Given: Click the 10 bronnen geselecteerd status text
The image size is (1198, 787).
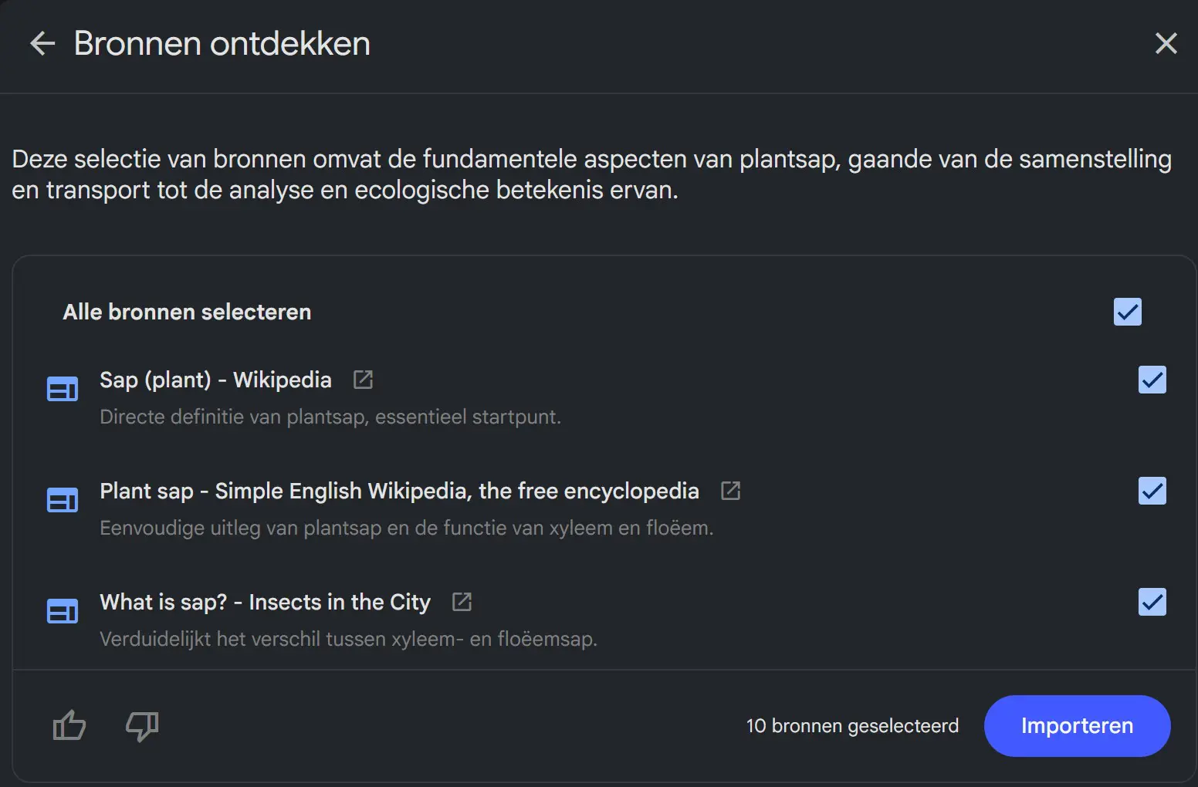Looking at the screenshot, I should (x=852, y=726).
